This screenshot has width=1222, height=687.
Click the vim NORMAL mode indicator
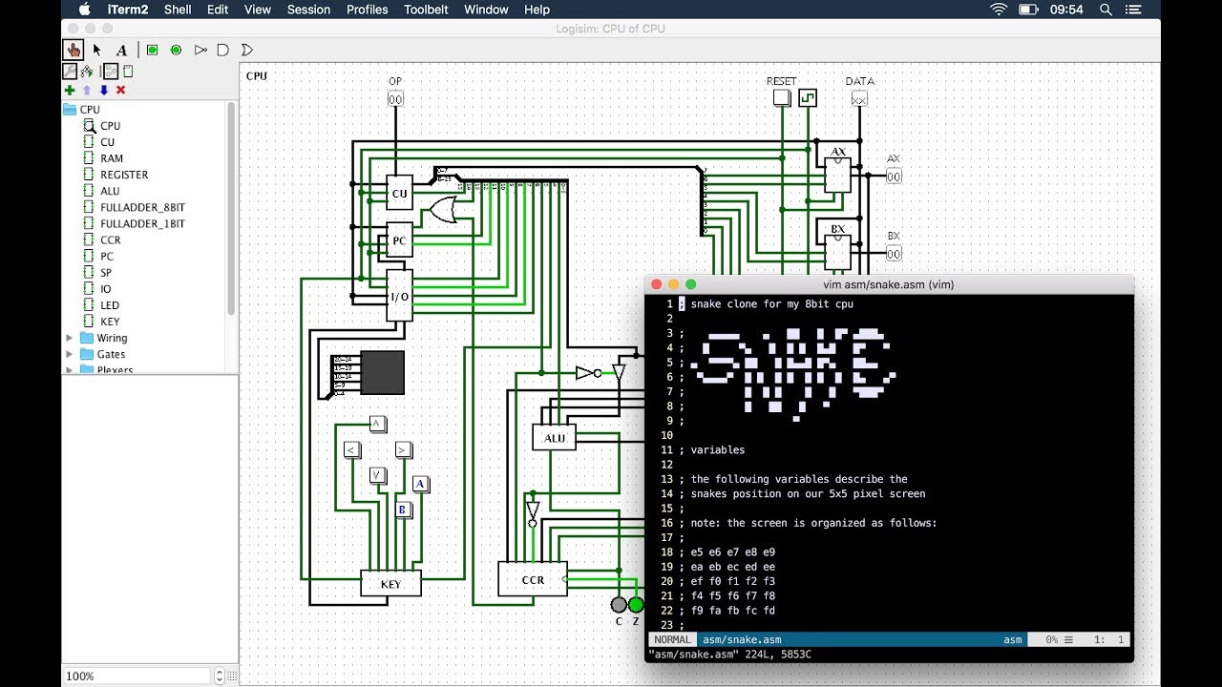(x=672, y=640)
